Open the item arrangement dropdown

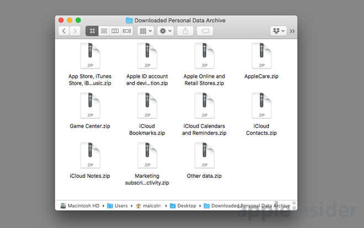pyautogui.click(x=146, y=31)
